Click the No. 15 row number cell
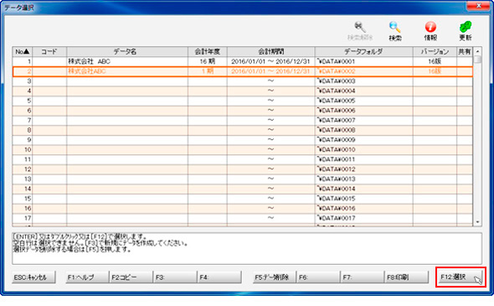 pyautogui.click(x=23, y=199)
